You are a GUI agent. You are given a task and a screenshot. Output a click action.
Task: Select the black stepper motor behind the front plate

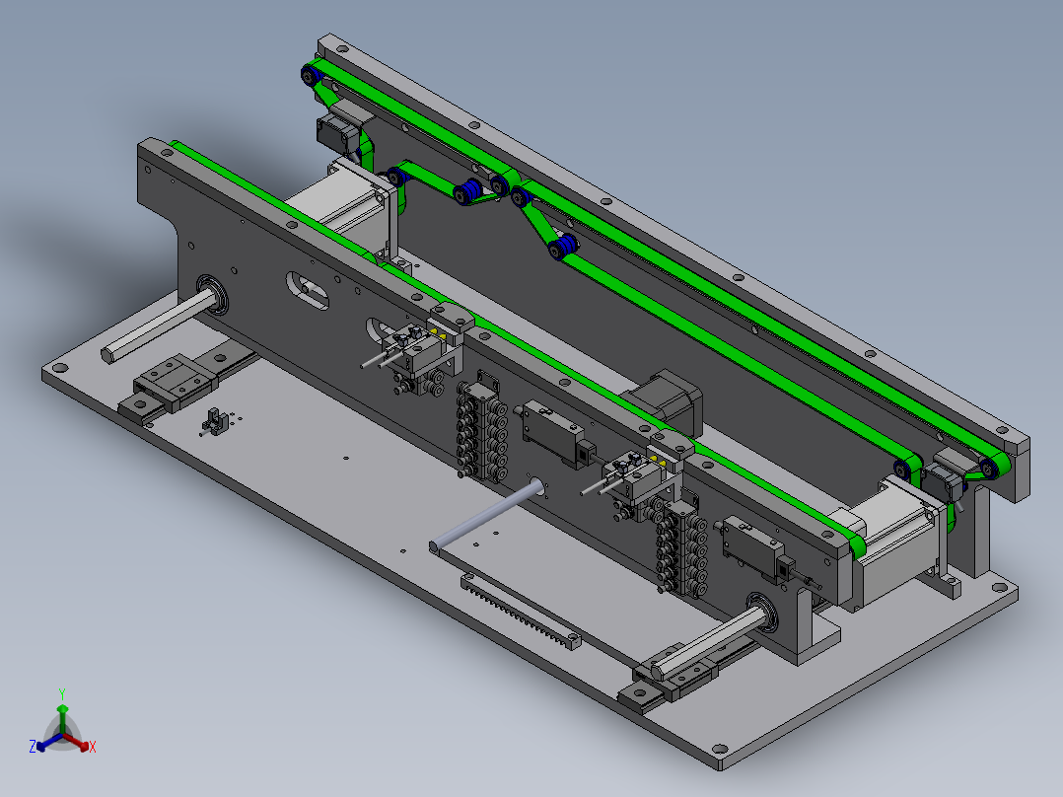click(665, 400)
